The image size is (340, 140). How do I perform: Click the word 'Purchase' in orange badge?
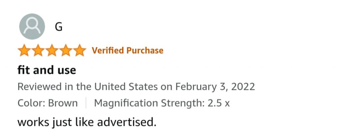[145, 50]
